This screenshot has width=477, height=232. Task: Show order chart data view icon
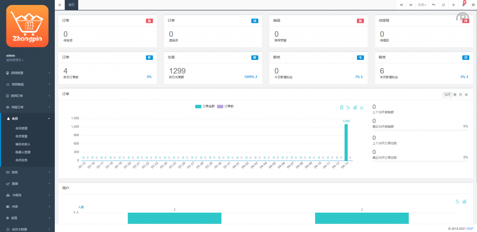tap(342, 107)
